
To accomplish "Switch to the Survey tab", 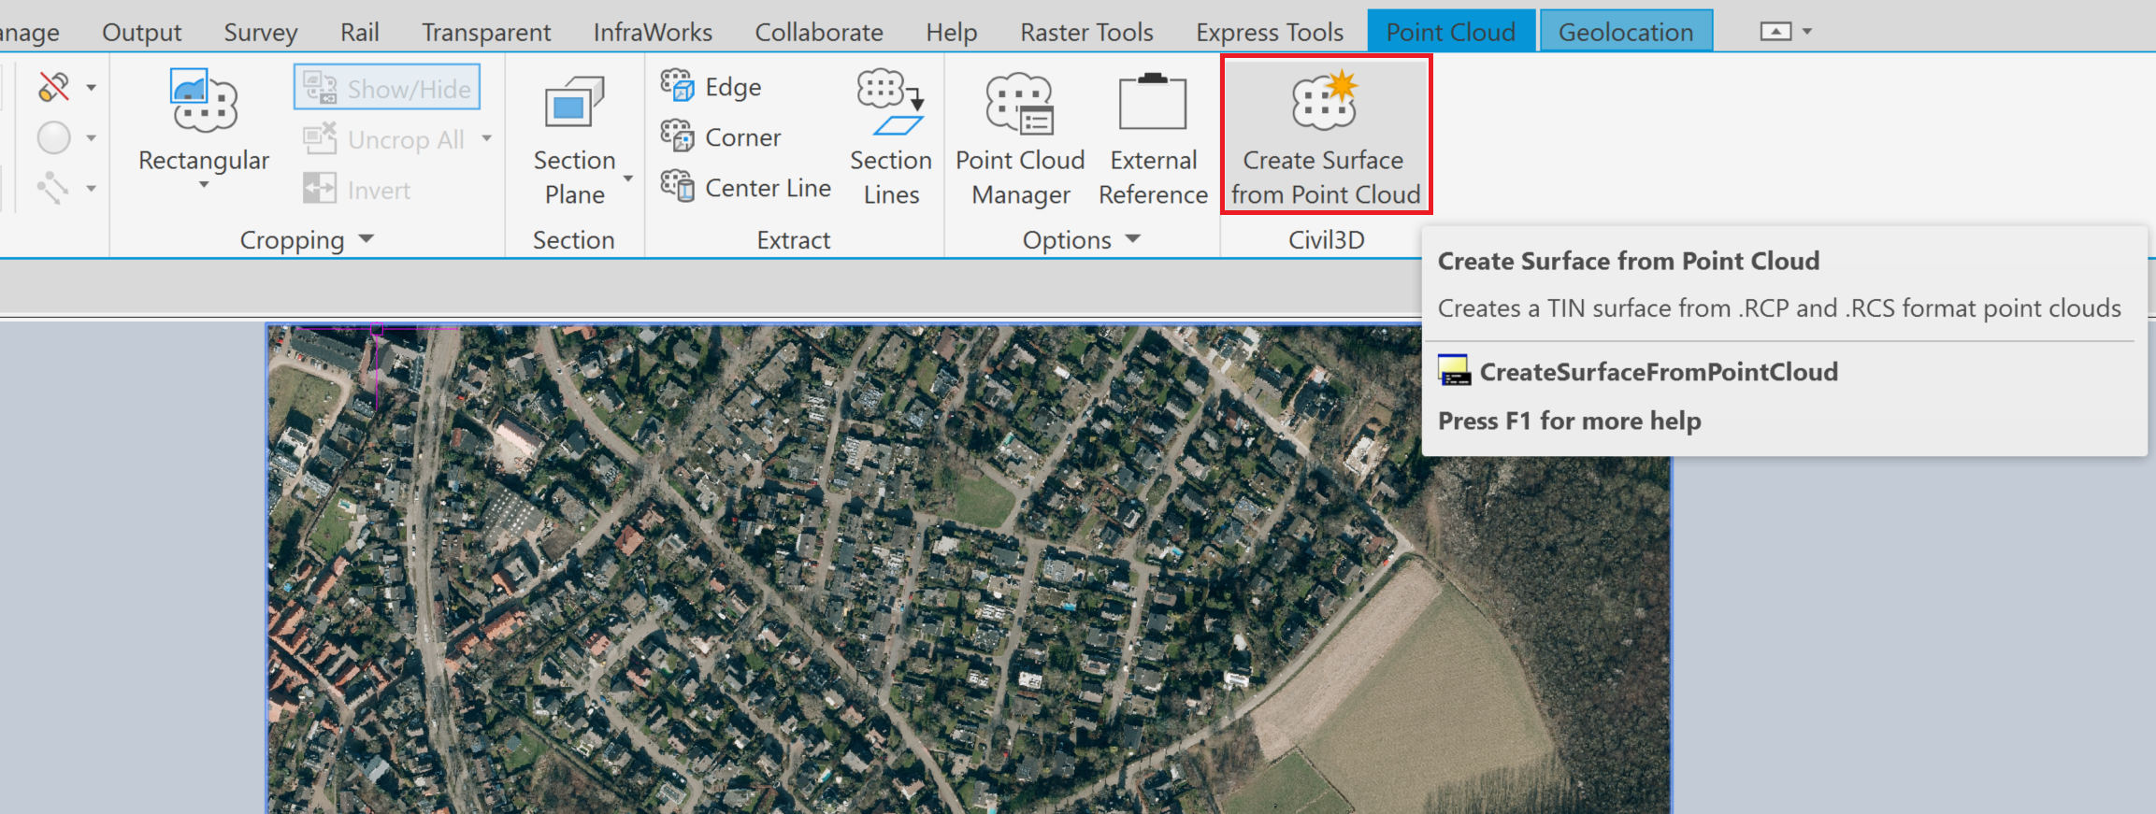I will point(260,32).
